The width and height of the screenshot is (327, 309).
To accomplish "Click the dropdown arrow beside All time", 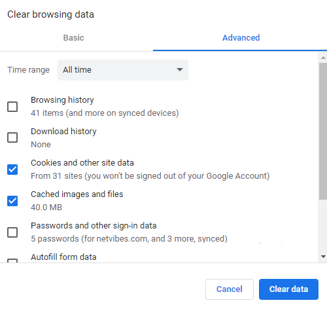I will [x=180, y=69].
